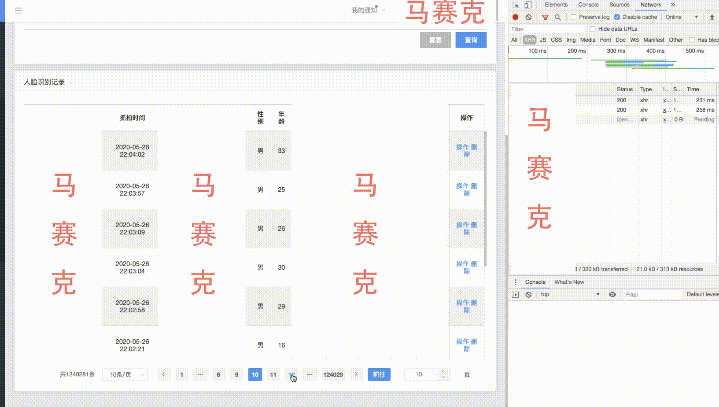Click the hamburger menu icon
This screenshot has width=719, height=407.
click(18, 11)
